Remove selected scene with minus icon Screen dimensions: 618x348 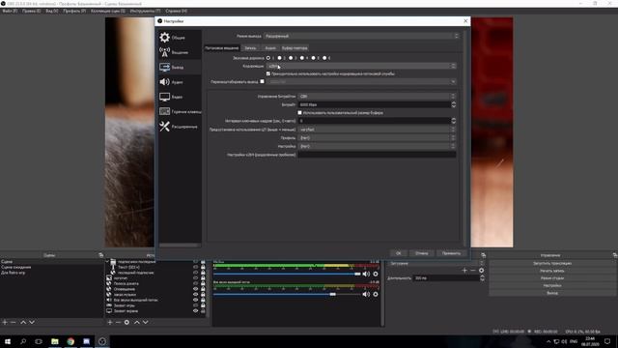(13, 322)
